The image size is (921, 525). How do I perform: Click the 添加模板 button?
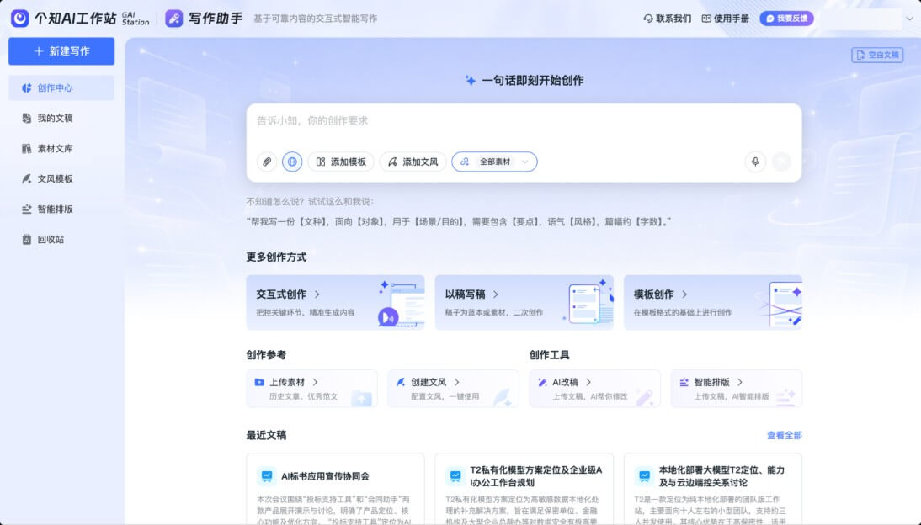pos(341,162)
